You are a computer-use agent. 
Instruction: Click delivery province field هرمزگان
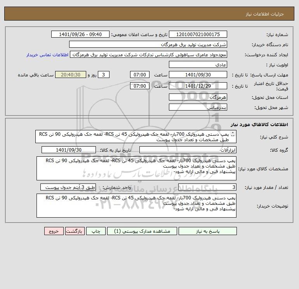[x=198, y=97]
